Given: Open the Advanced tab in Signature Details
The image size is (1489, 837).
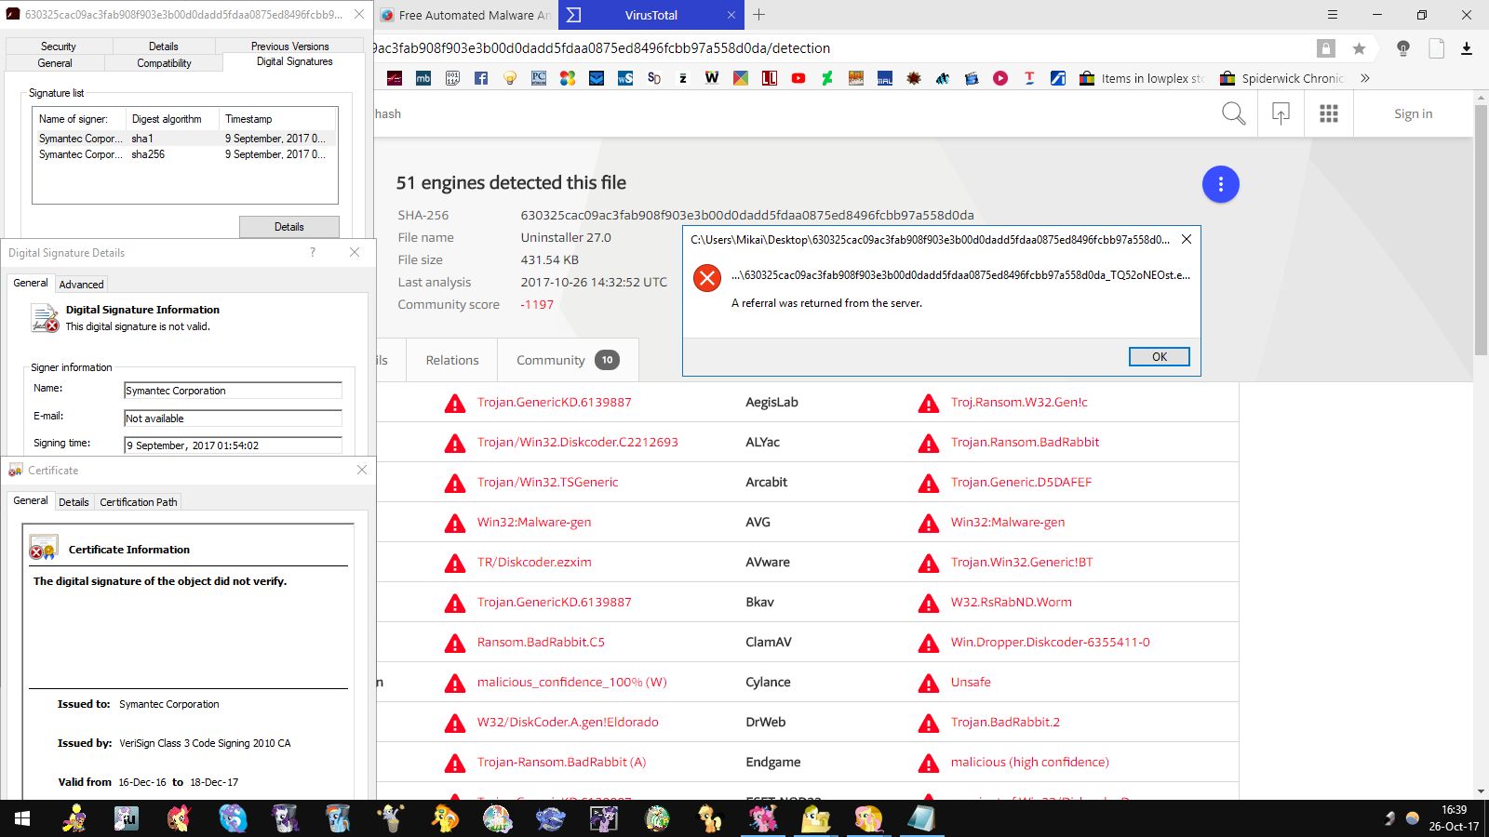Looking at the screenshot, I should pos(82,285).
